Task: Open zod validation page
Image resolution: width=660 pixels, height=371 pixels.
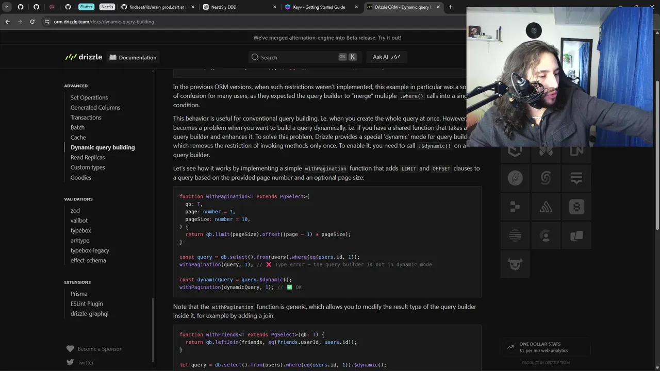Action: coord(75,210)
